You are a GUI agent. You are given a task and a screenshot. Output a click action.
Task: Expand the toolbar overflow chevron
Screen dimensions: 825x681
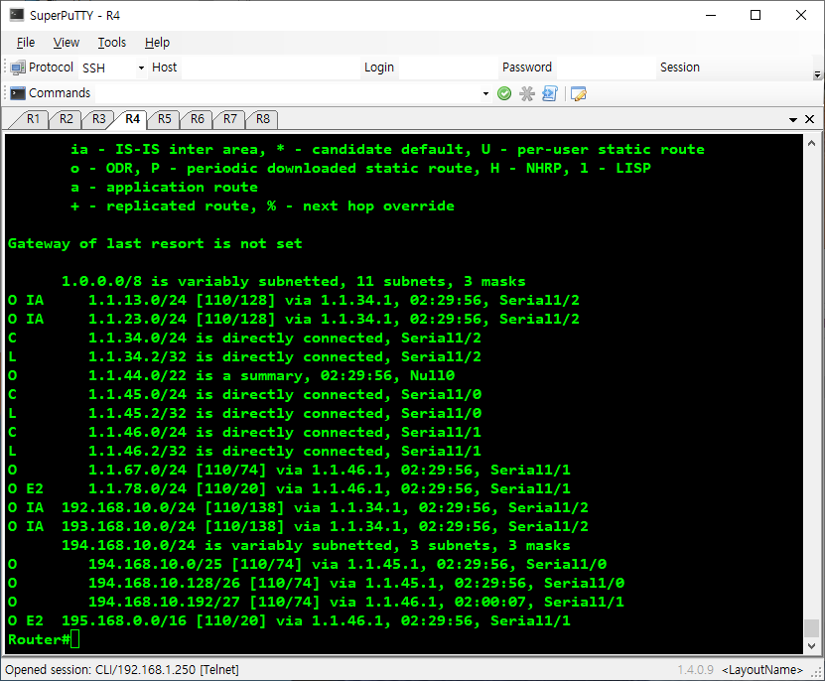817,75
